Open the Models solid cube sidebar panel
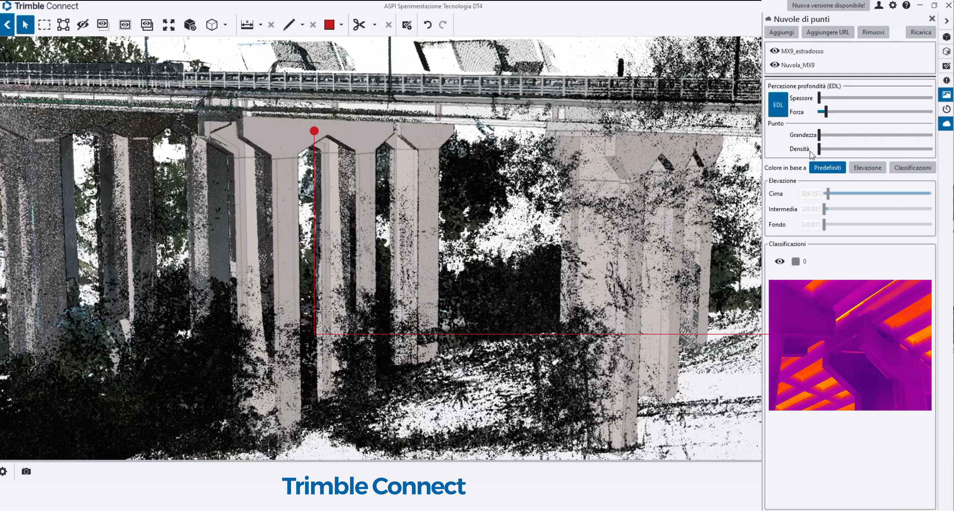The image size is (954, 511). click(x=946, y=37)
